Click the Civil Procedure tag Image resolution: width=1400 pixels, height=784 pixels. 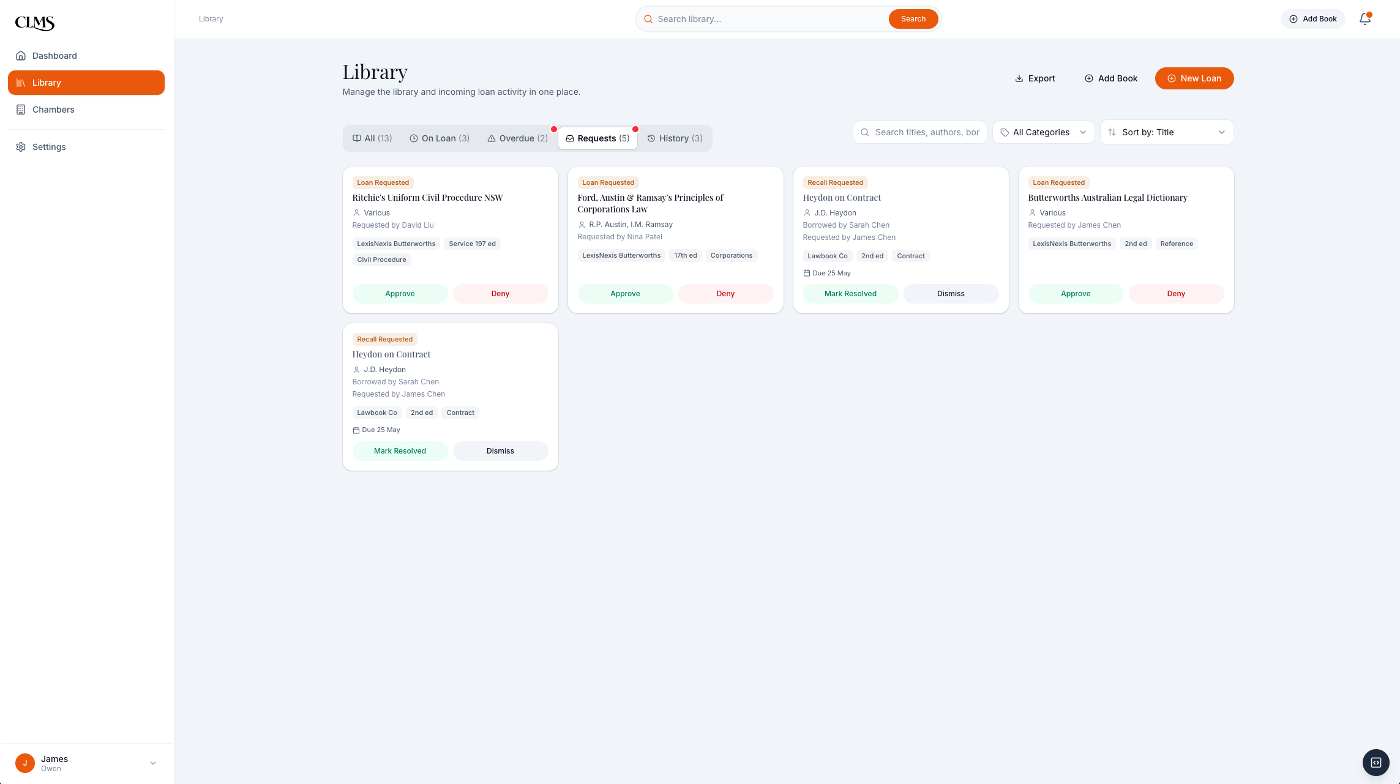point(381,259)
